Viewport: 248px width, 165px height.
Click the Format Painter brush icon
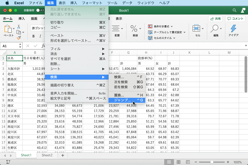coord(19,38)
